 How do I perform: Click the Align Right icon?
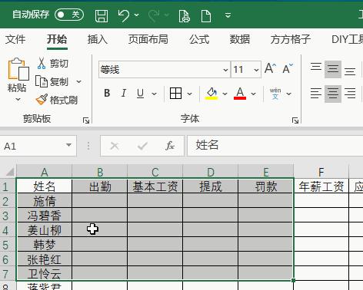[x=350, y=94]
